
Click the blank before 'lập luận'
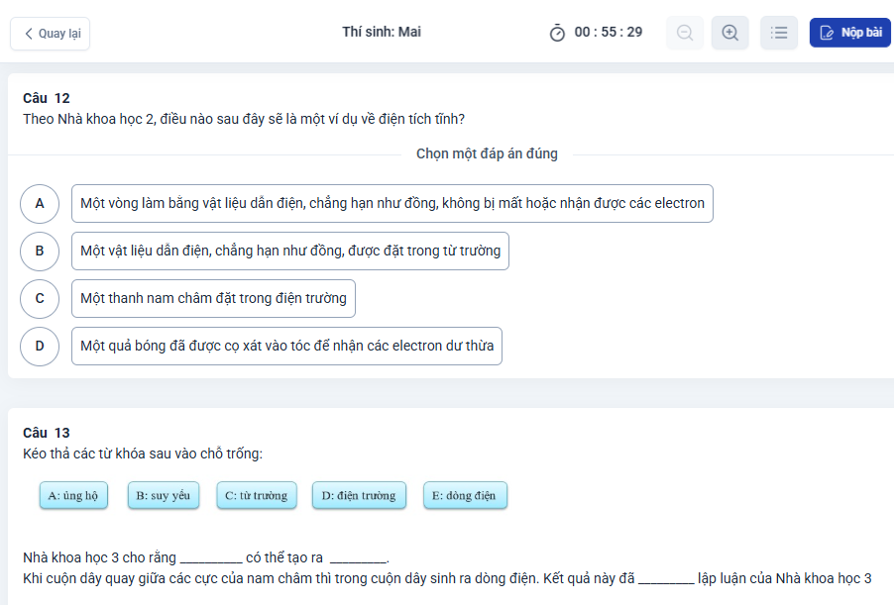pos(667,579)
